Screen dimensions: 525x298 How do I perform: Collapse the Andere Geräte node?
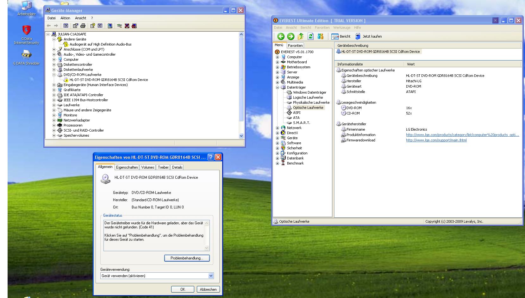pyautogui.click(x=54, y=39)
